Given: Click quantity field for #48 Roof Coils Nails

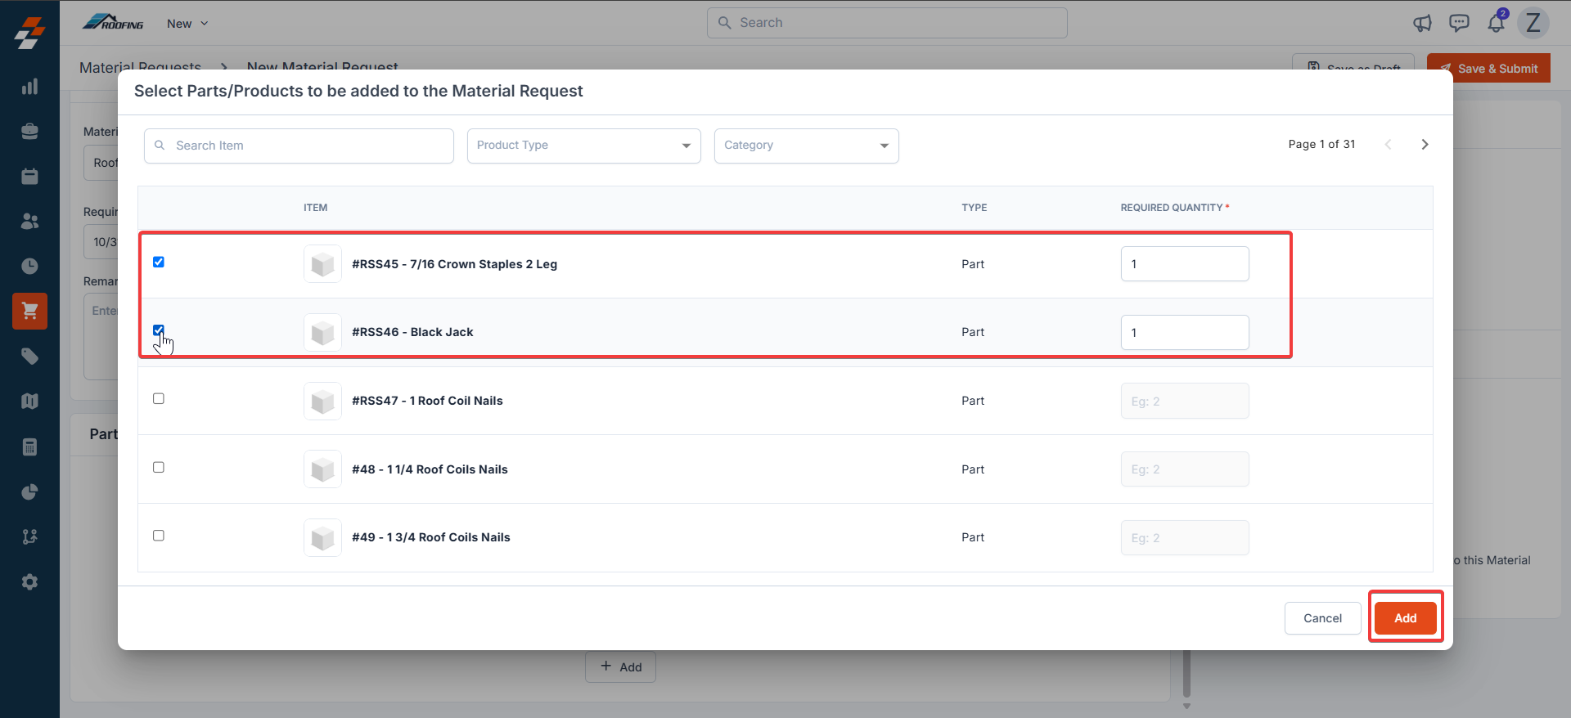Looking at the screenshot, I should point(1185,469).
